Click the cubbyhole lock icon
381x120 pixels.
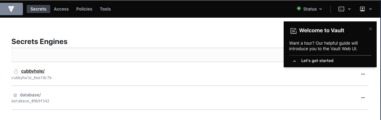[x=16, y=71]
